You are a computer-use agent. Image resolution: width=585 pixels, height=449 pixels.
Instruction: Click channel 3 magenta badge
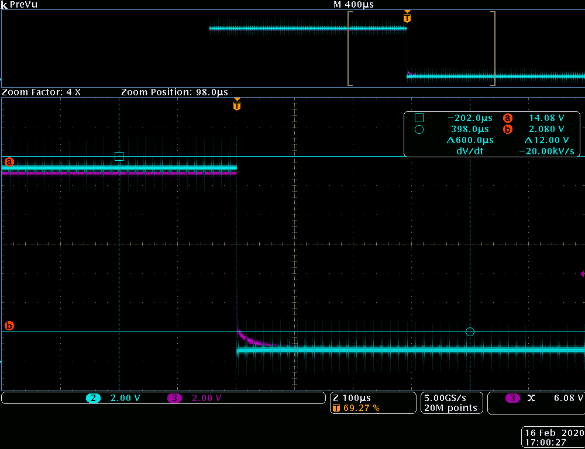click(x=174, y=398)
